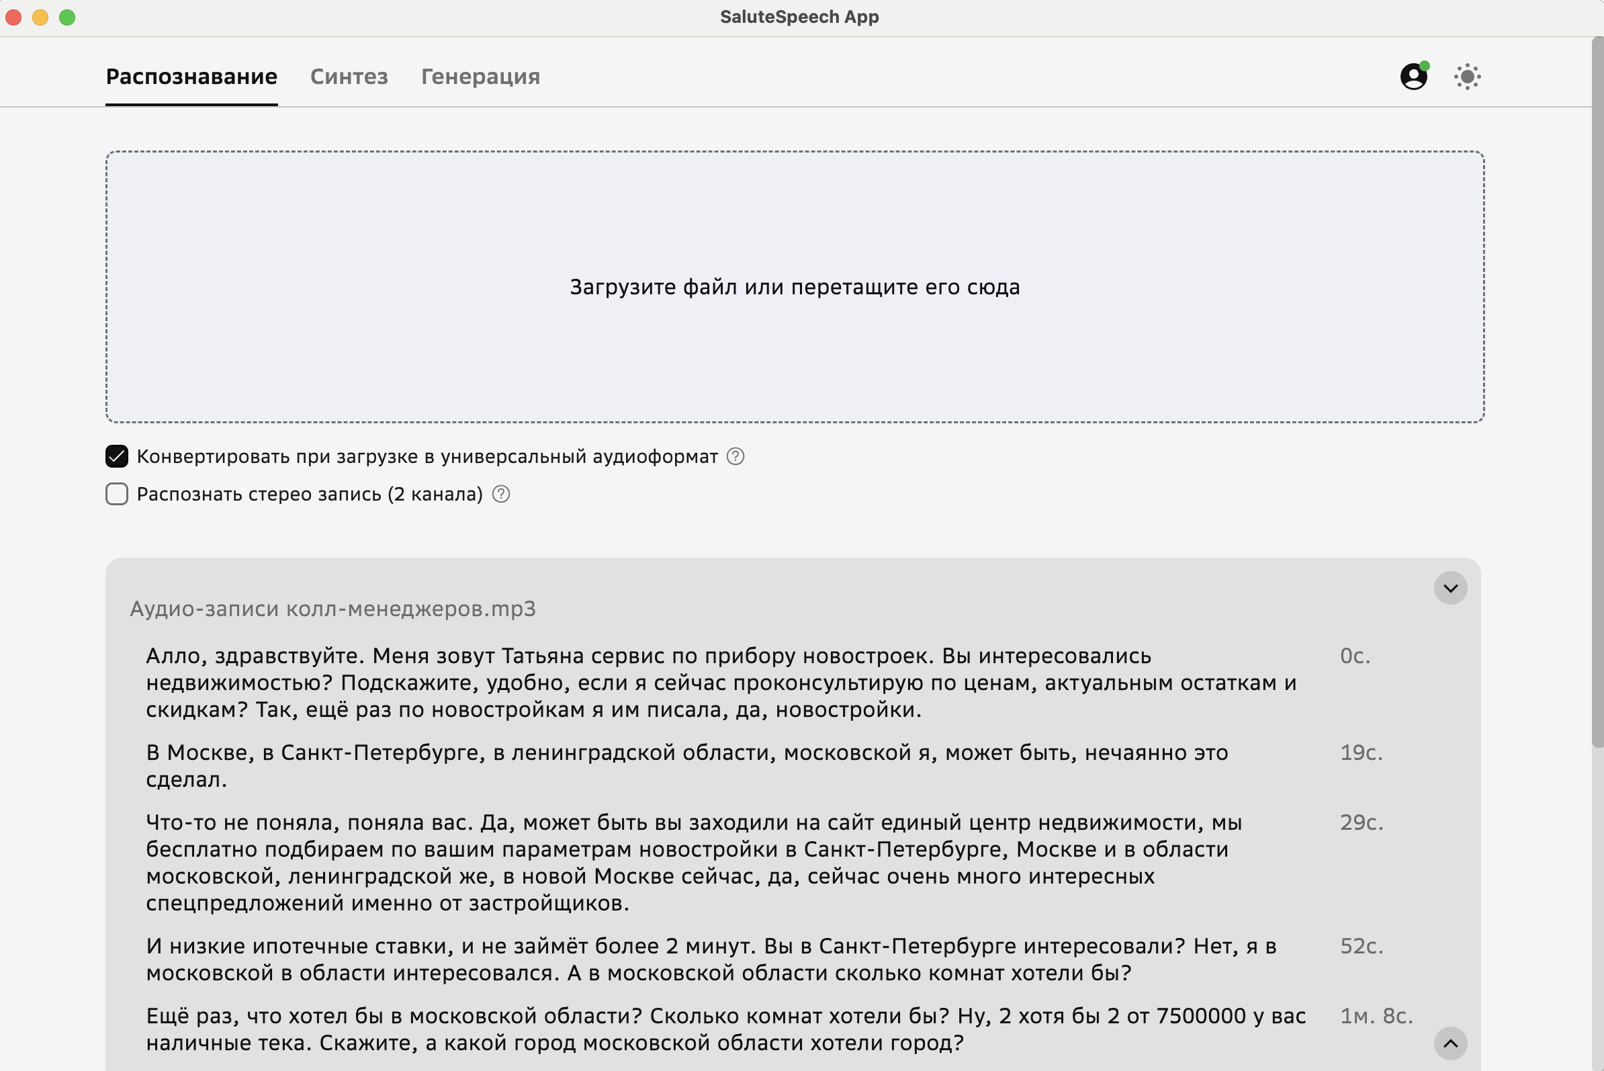This screenshot has width=1604, height=1071.
Task: Click help icon next to stereo recording option
Action: (x=500, y=494)
